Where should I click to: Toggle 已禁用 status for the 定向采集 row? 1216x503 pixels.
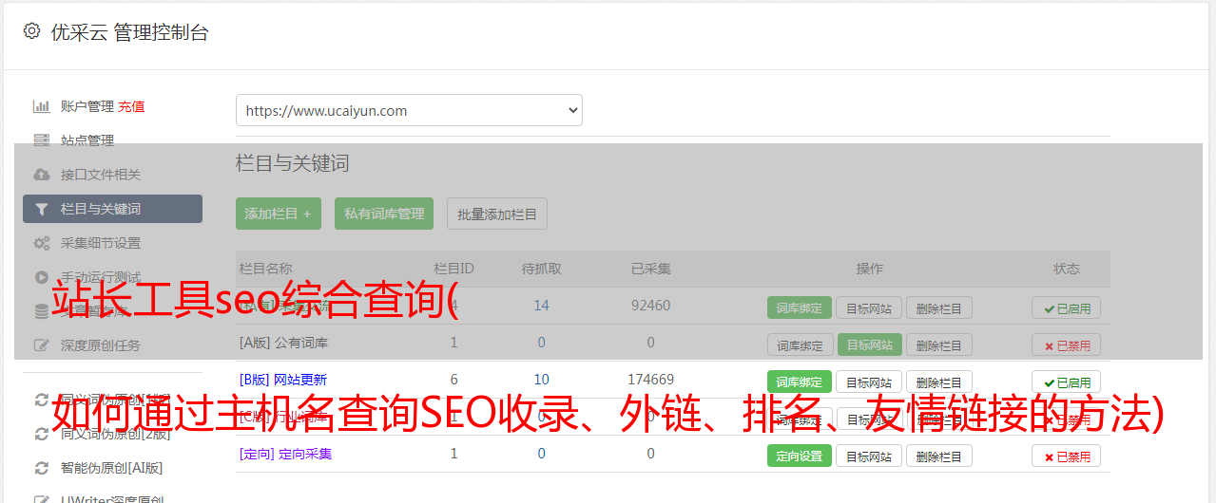click(1067, 456)
